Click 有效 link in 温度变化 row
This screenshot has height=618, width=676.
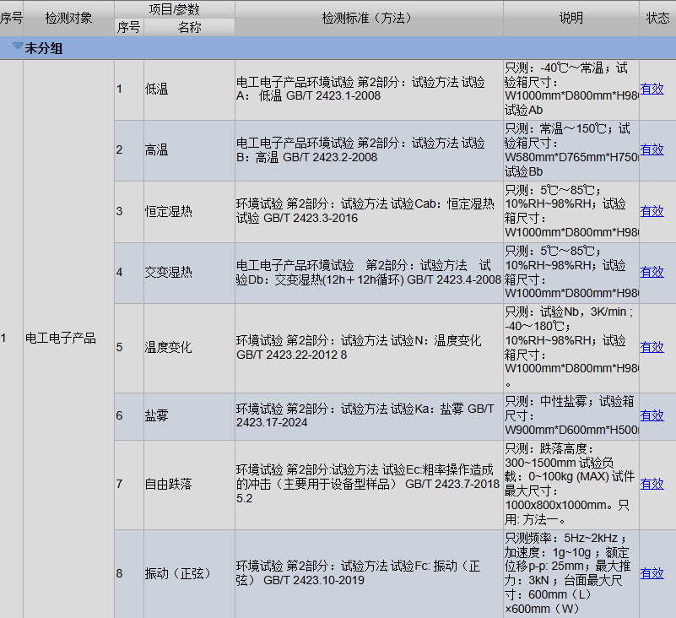[652, 347]
